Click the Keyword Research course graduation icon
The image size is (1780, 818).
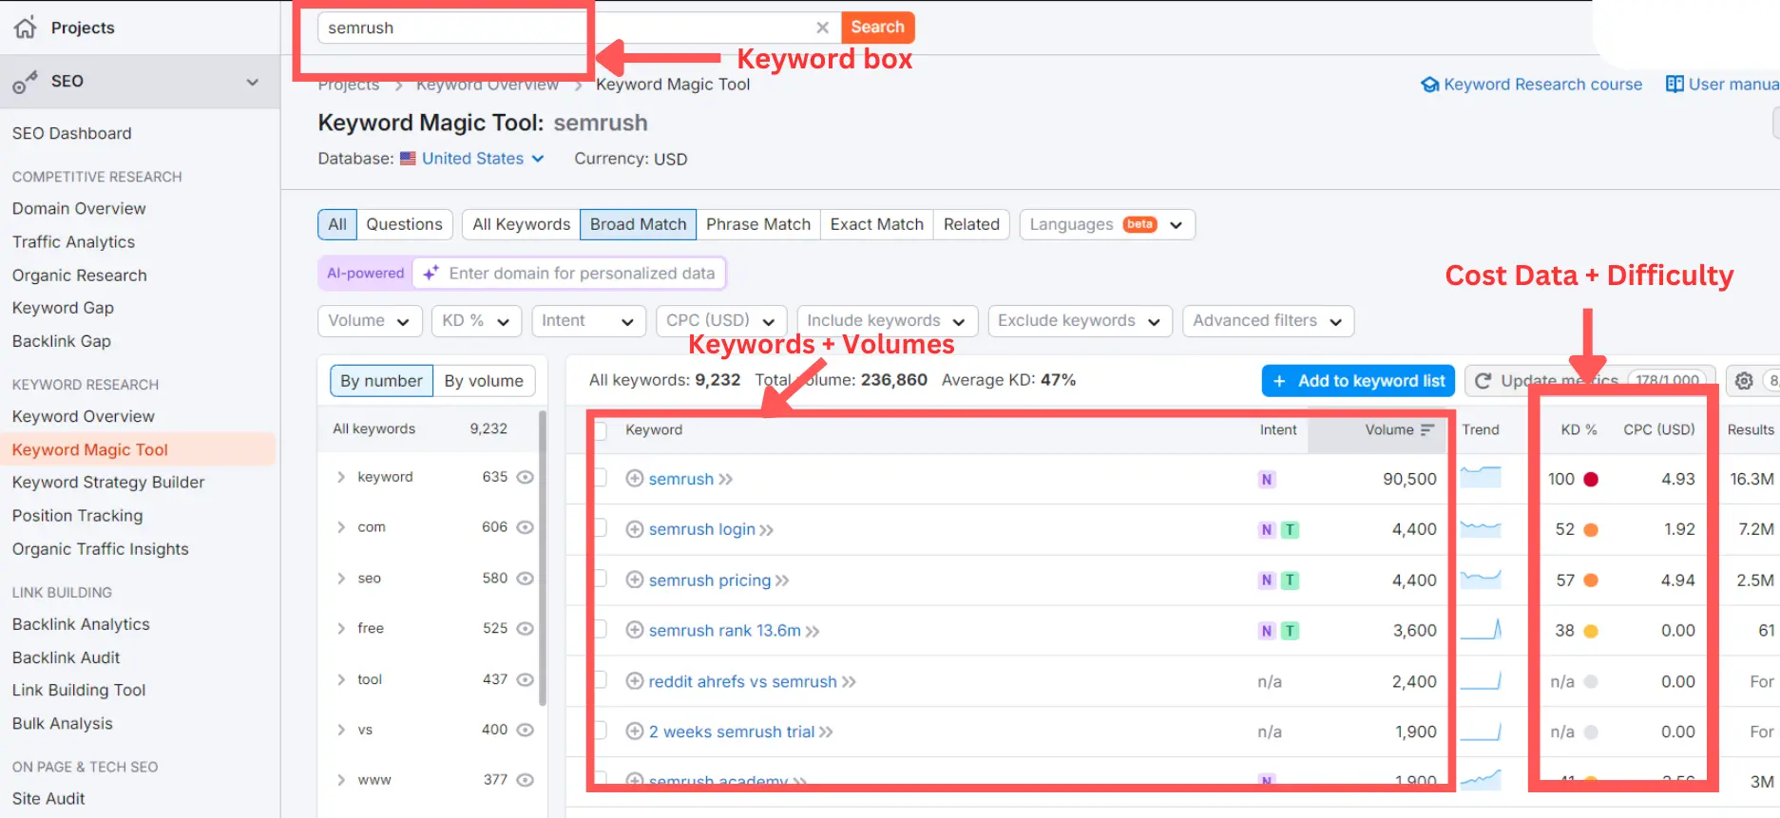tap(1429, 85)
